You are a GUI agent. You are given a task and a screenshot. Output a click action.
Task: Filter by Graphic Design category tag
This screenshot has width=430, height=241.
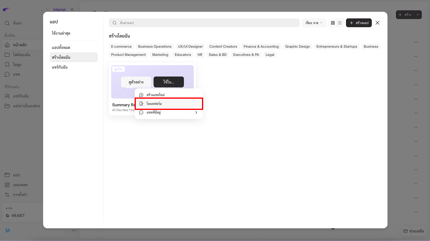click(297, 47)
